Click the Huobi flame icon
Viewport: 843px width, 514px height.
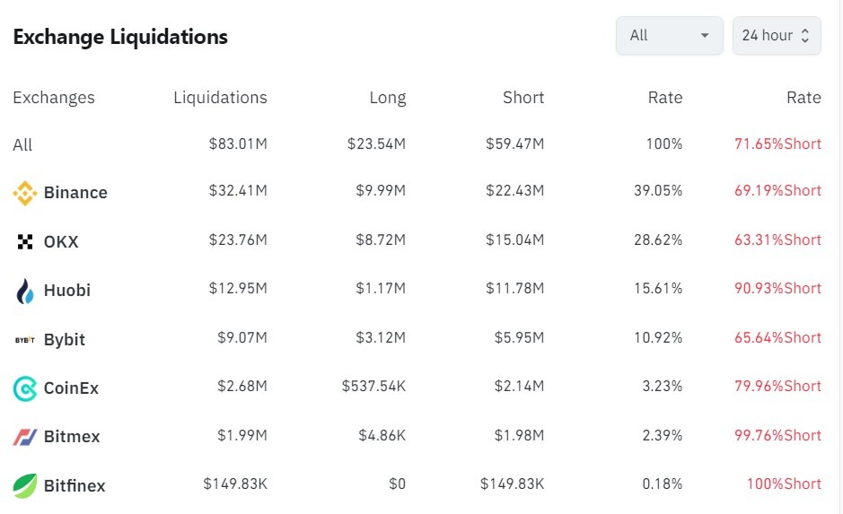(24, 291)
